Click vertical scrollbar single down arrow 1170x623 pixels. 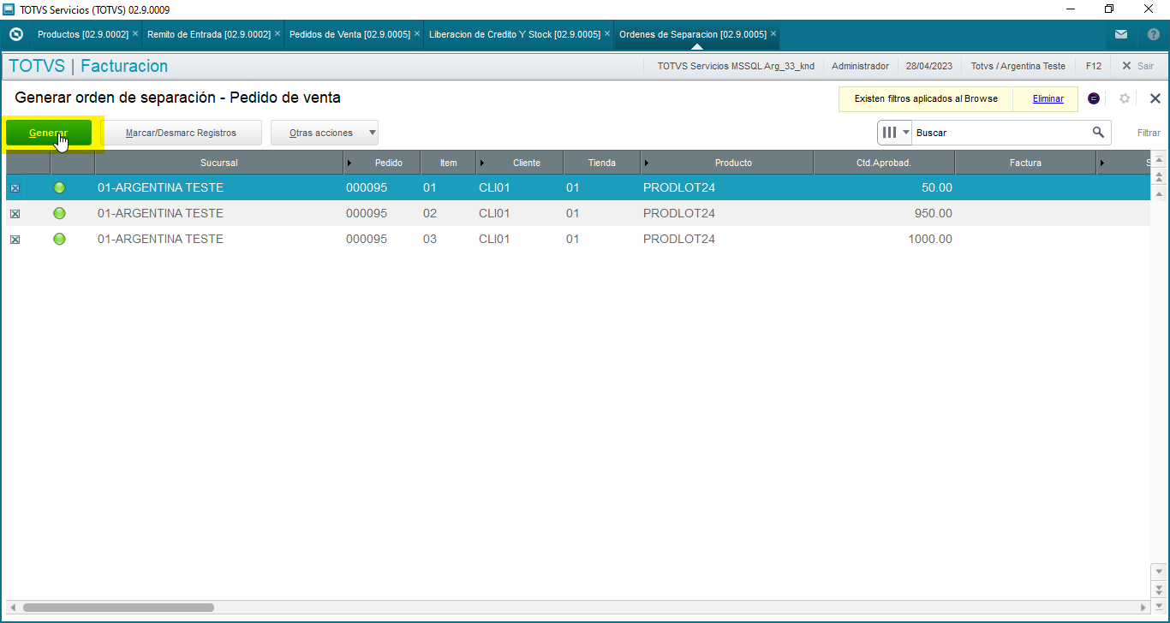[x=1159, y=571]
